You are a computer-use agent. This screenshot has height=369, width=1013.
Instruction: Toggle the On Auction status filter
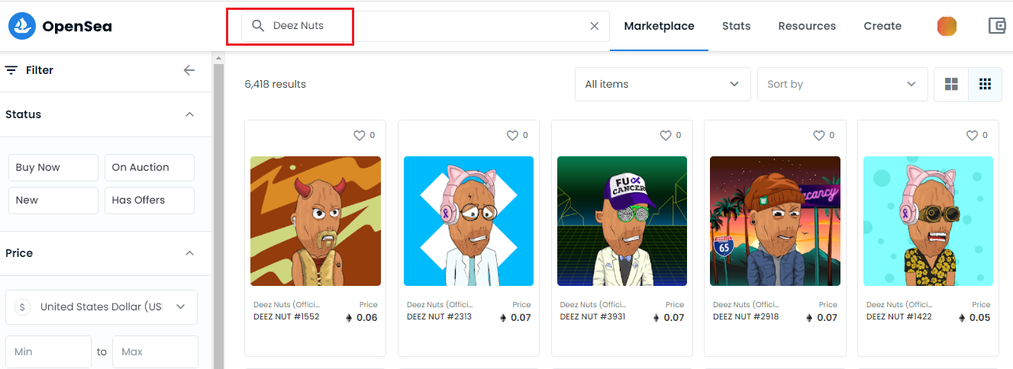pyautogui.click(x=150, y=168)
